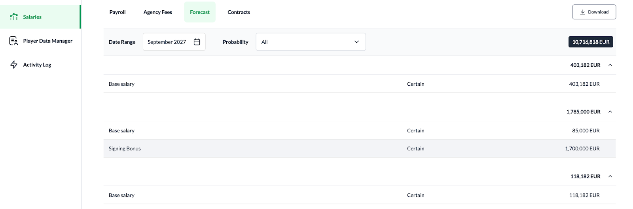Click the Salaries chart icon in sidebar

[x=14, y=17]
